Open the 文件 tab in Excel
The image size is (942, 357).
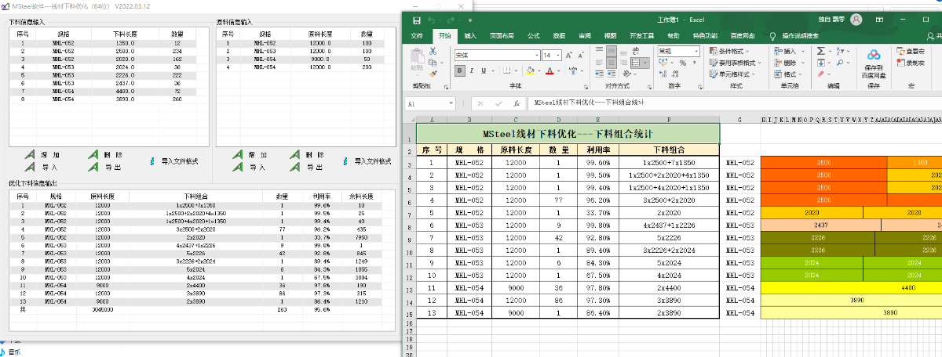(x=417, y=35)
